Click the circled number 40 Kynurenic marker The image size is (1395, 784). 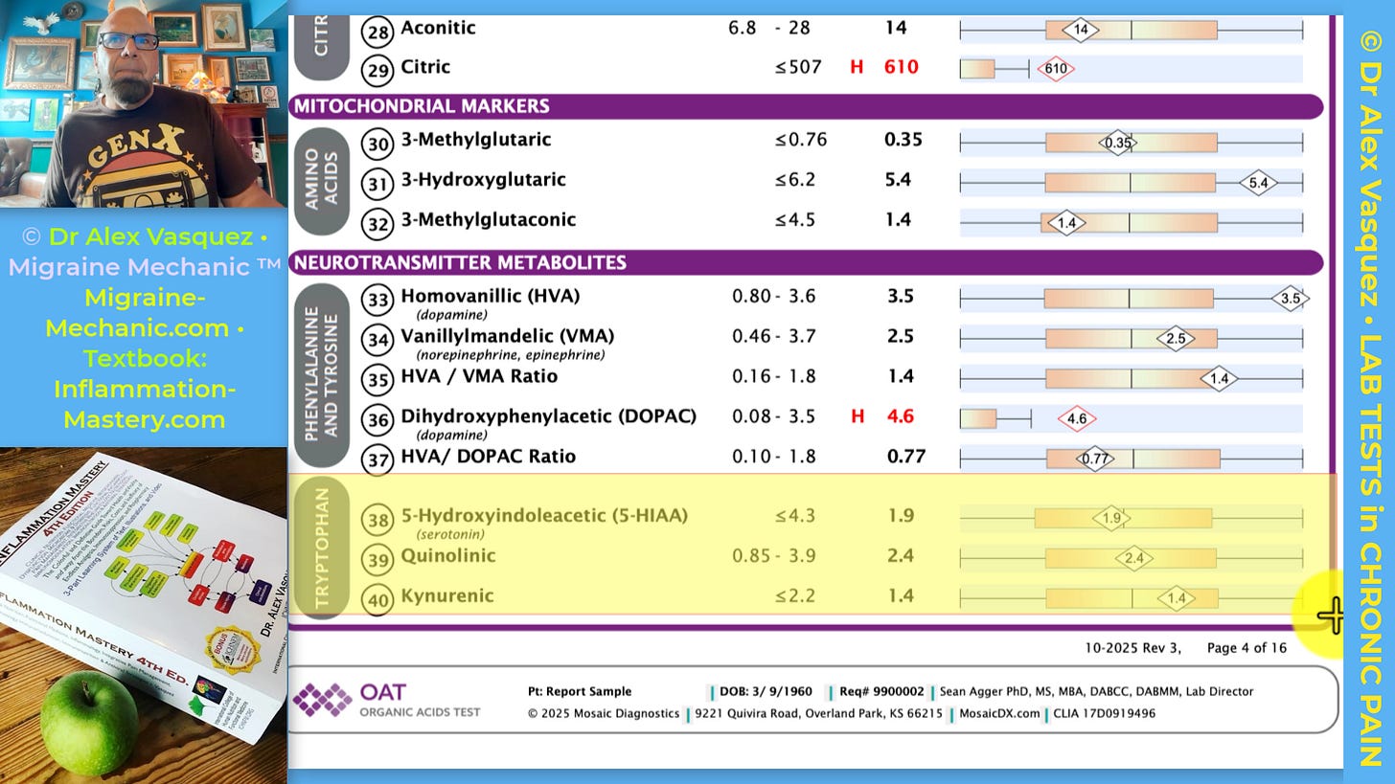point(377,599)
